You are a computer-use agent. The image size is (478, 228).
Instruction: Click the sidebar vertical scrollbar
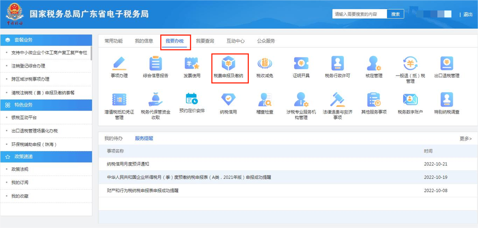point(92,53)
